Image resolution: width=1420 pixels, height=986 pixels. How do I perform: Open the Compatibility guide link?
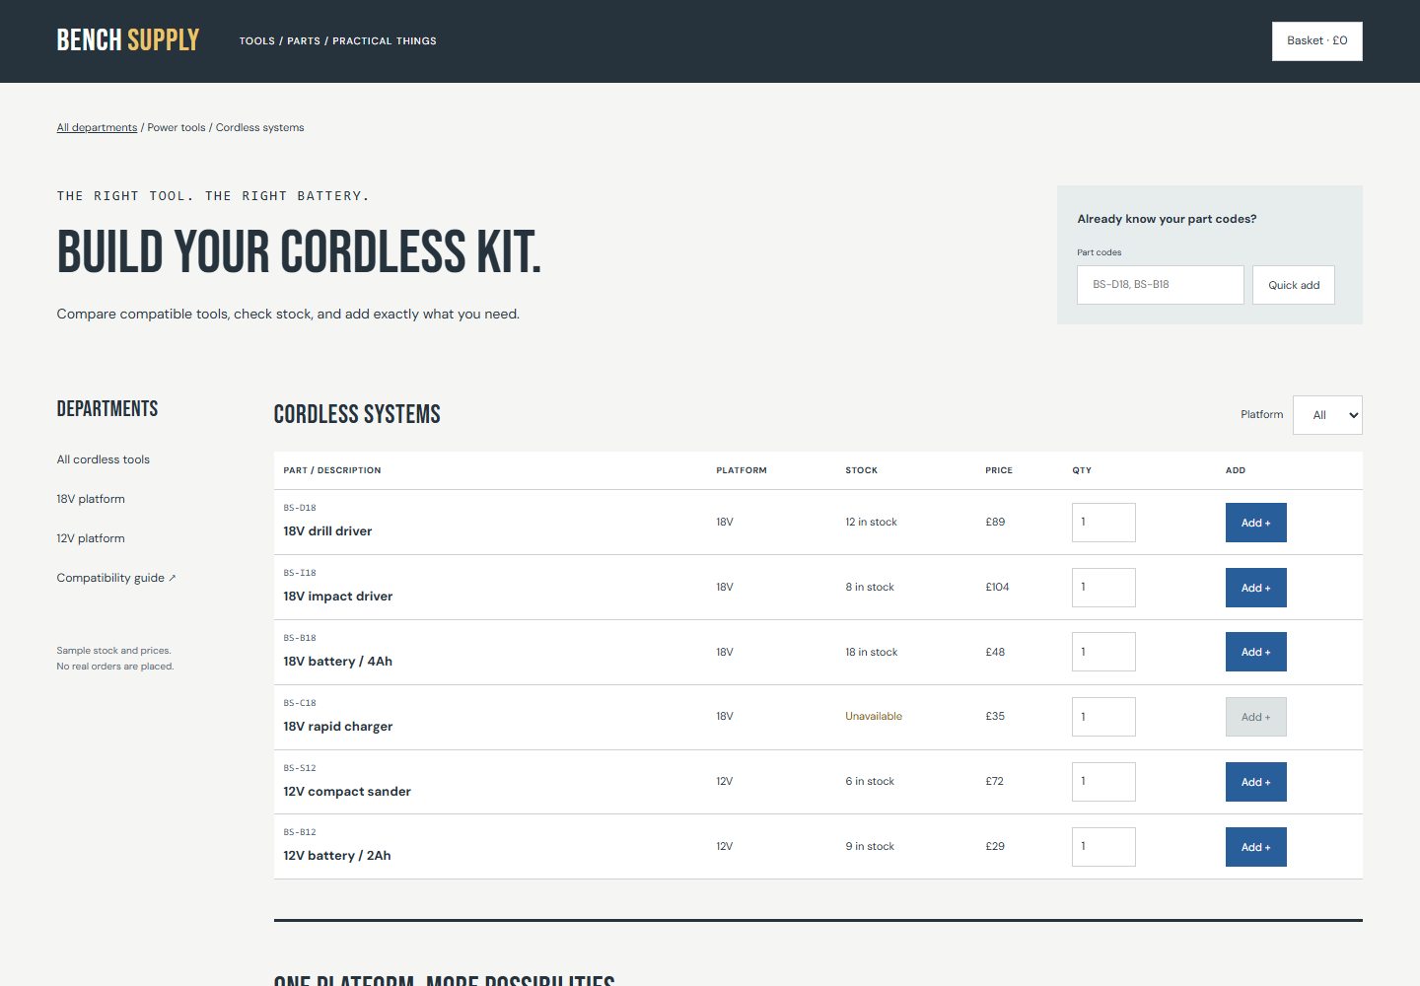pyautogui.click(x=116, y=578)
